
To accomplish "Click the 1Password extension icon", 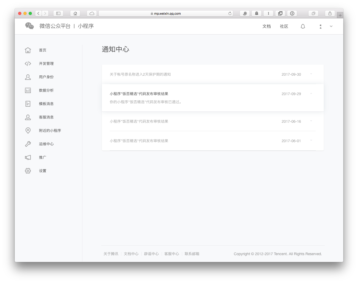I will point(292,13).
